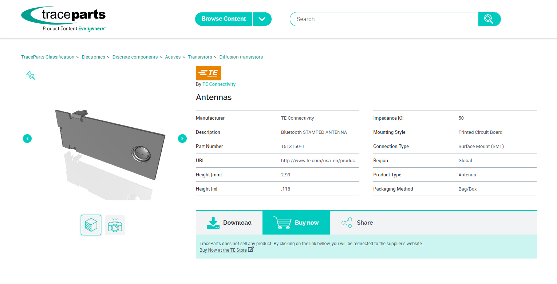
Task: Click the Antennas product title
Action: coord(214,97)
